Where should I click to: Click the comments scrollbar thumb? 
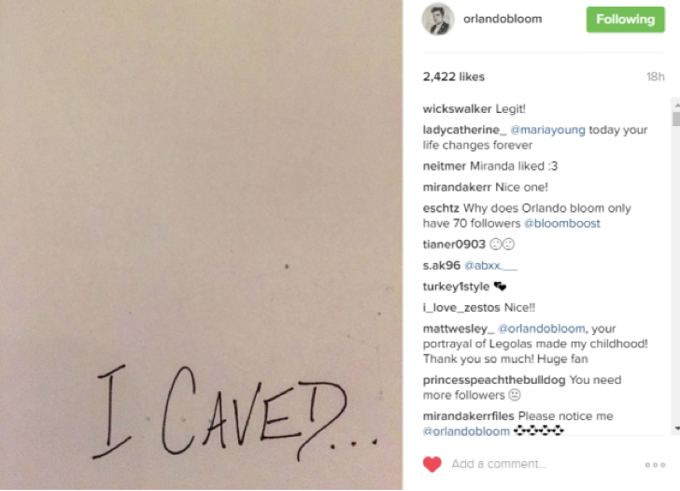(676, 119)
